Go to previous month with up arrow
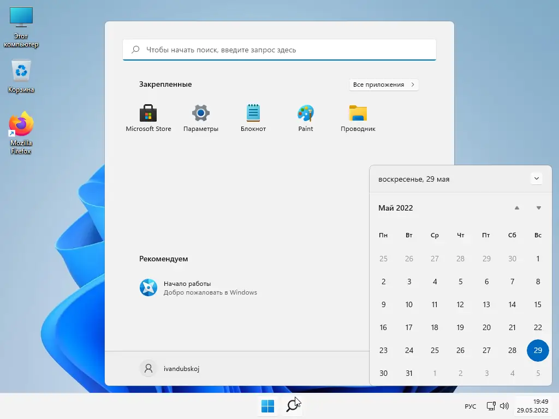Image resolution: width=559 pixels, height=419 pixels. (516, 208)
